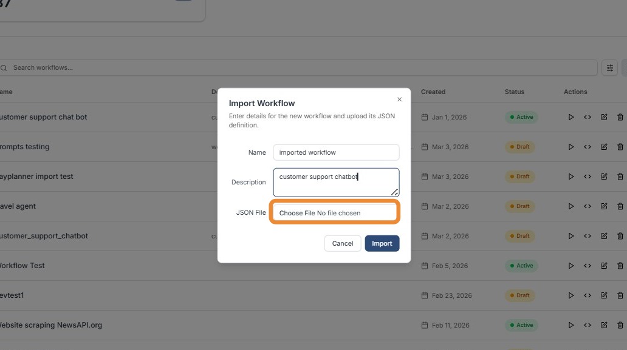Open the Website scraping NewsAPI.org workflow

pos(51,325)
